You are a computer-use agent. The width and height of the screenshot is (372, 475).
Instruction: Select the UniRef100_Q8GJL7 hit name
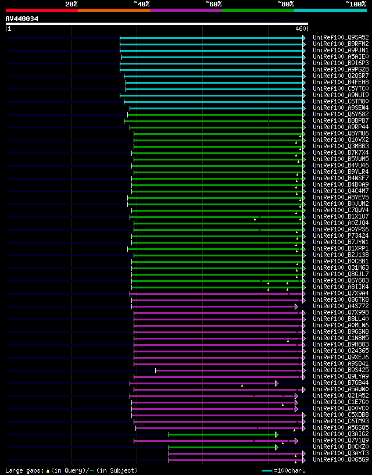click(x=341, y=274)
